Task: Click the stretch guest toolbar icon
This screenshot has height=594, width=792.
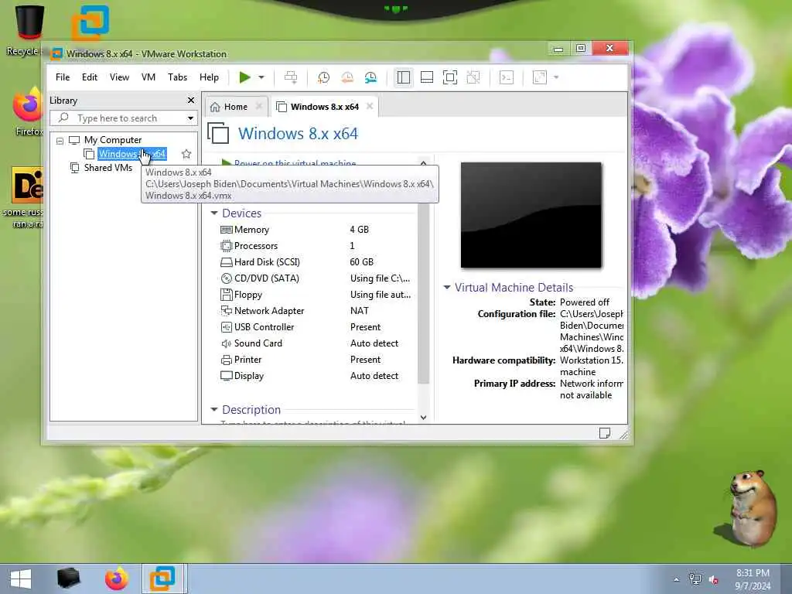Action: click(539, 77)
